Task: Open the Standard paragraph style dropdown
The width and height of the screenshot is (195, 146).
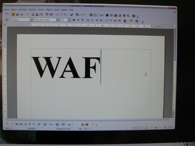Action: (31, 19)
